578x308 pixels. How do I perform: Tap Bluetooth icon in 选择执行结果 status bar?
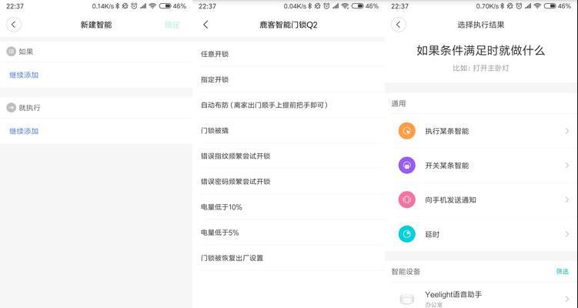tap(502, 6)
